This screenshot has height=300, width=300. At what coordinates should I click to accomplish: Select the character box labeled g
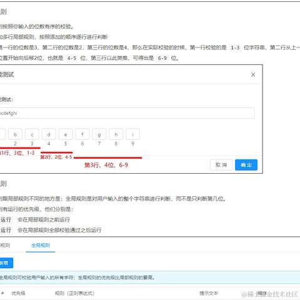[99, 134]
